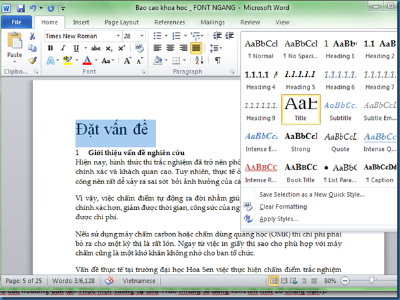400x300 pixels.
Task: Sort text with the A-Z icon
Action: point(199,60)
